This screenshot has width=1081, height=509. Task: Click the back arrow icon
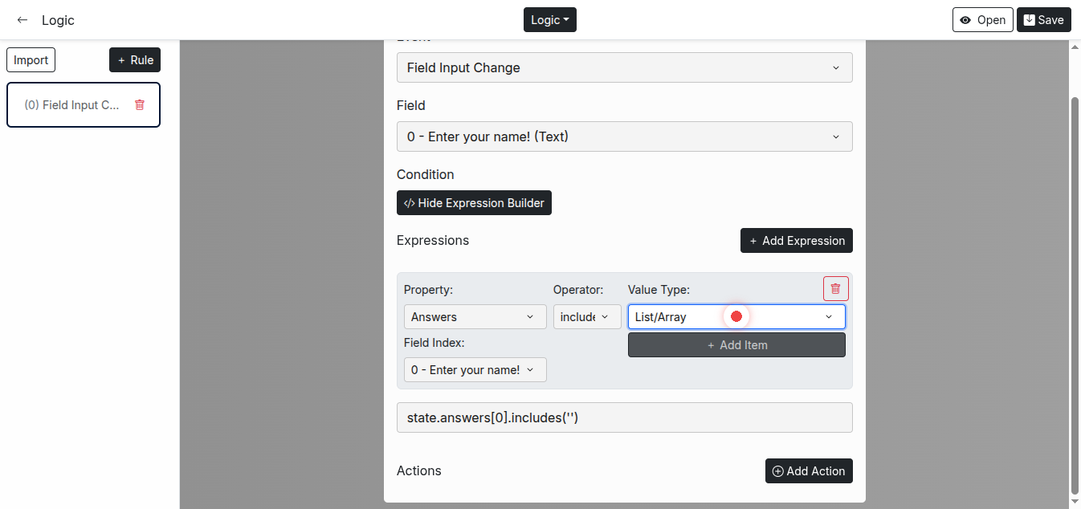click(22, 20)
